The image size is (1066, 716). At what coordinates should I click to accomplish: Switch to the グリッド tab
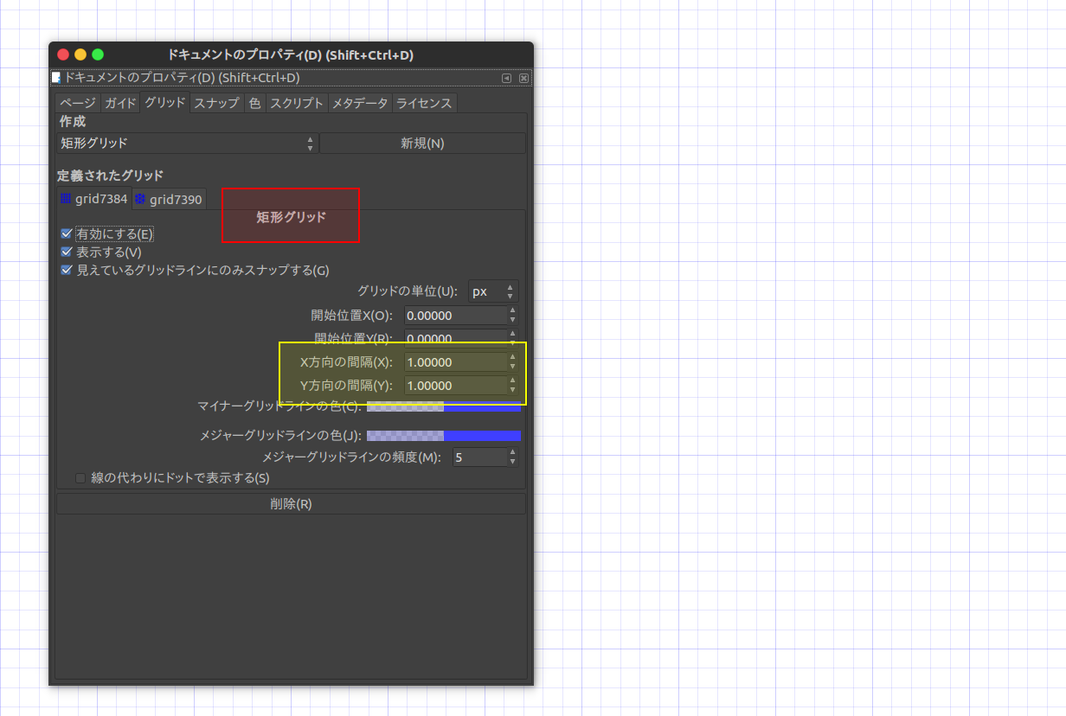(x=164, y=103)
